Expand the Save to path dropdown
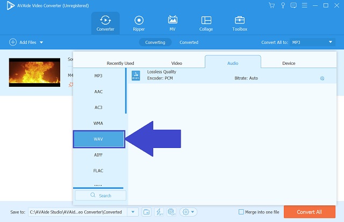344x222 pixels. click(133, 212)
